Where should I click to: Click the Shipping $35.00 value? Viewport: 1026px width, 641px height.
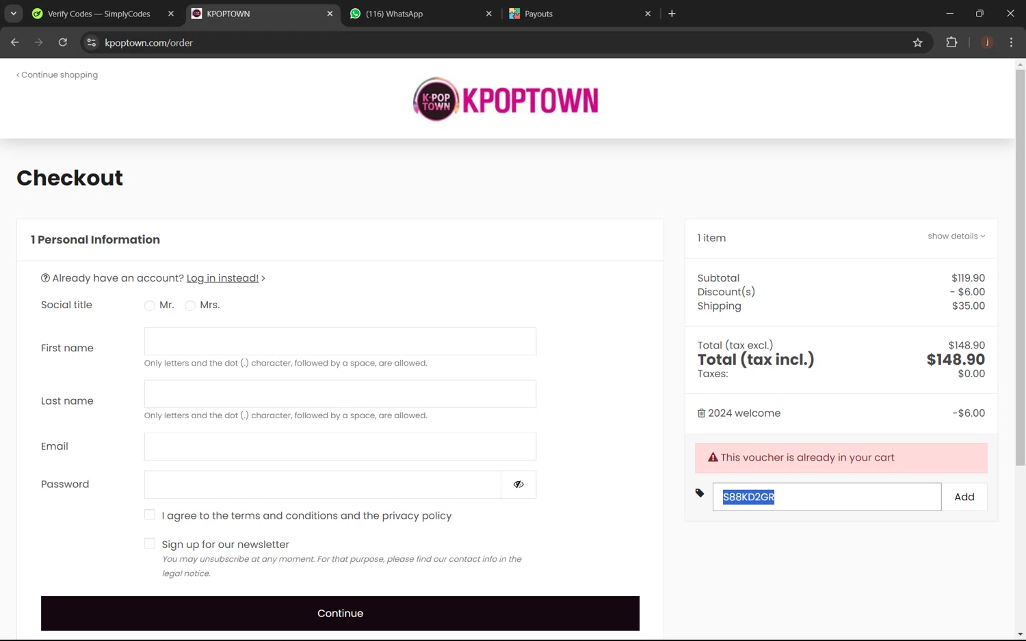[x=969, y=306]
